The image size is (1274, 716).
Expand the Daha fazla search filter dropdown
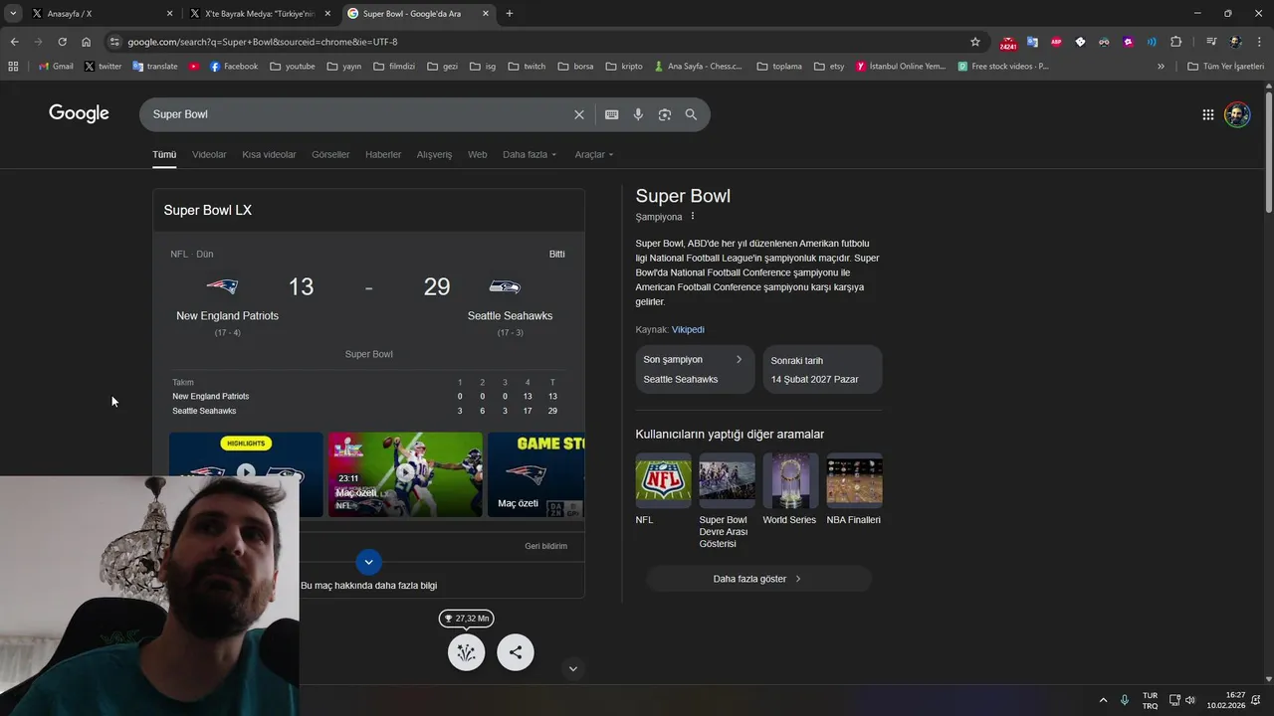tap(530, 155)
